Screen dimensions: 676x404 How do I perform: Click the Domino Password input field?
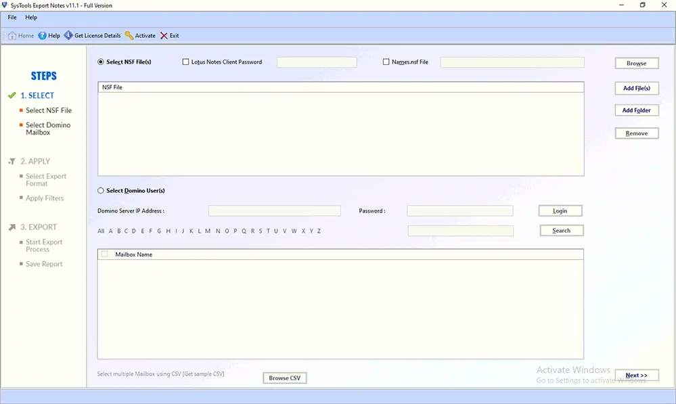(x=460, y=211)
